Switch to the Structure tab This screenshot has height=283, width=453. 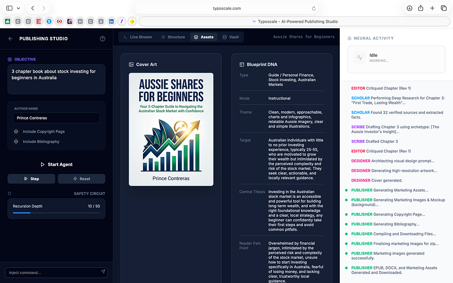(173, 37)
